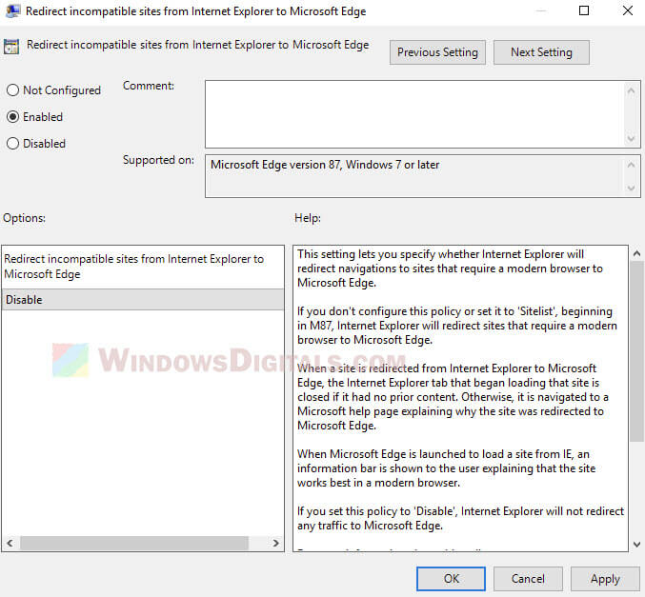Click the 'Options:' label
This screenshot has width=645, height=597.
coord(24,218)
